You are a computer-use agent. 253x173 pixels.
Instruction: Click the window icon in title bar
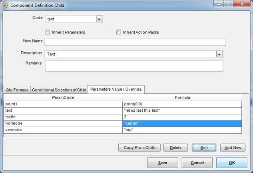click(x=6, y=5)
